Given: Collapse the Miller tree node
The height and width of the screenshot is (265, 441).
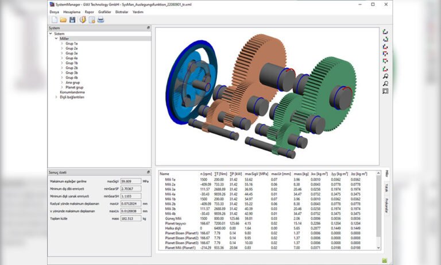Looking at the screenshot, I should pyautogui.click(x=56, y=39).
